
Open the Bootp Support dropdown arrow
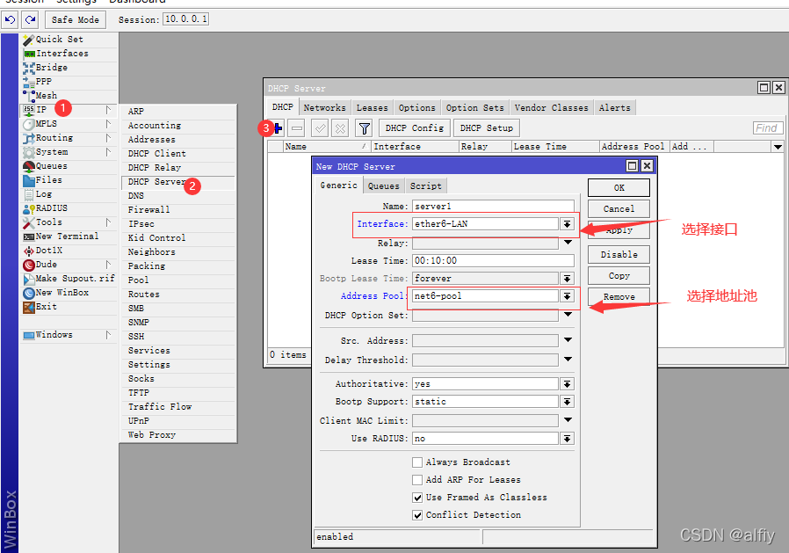click(567, 402)
